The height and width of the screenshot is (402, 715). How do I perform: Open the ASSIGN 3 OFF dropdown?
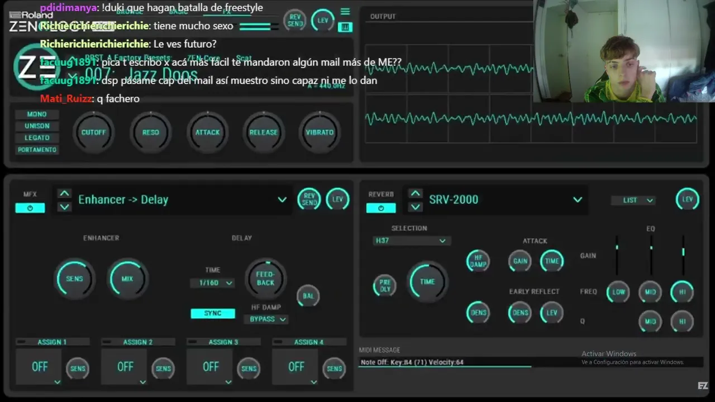click(209, 367)
